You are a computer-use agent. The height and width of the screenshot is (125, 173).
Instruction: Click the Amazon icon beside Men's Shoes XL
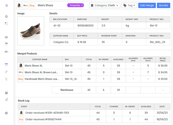21,66
